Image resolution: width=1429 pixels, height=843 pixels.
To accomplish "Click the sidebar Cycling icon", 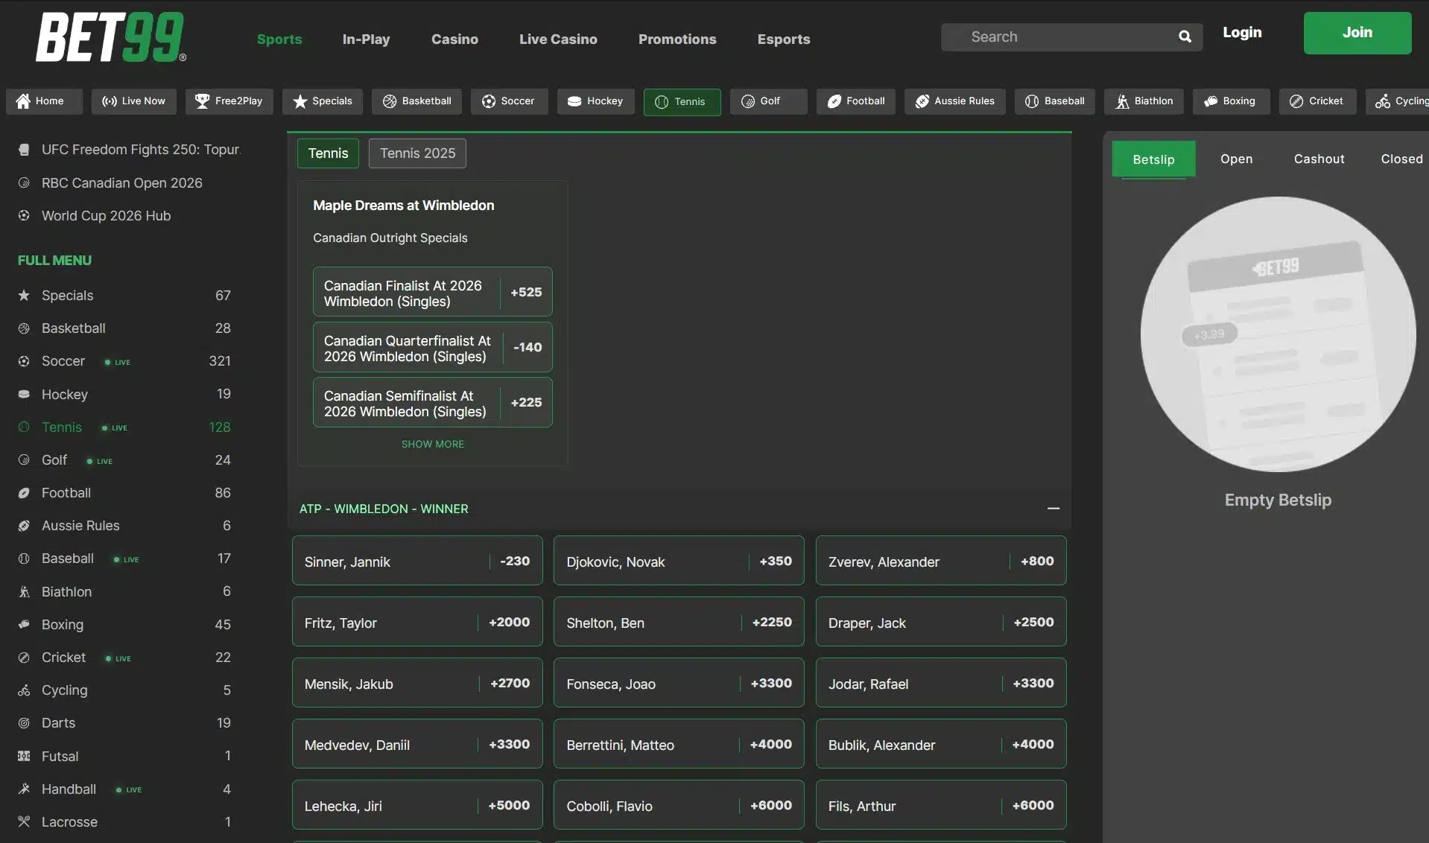I will click(24, 690).
